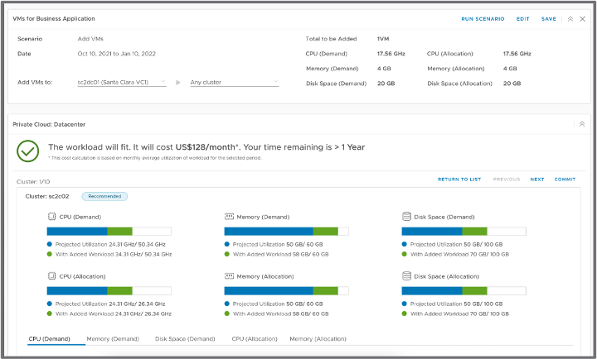Select the CPU (Allocation) tab
This screenshot has height=359, width=597.
click(x=255, y=339)
